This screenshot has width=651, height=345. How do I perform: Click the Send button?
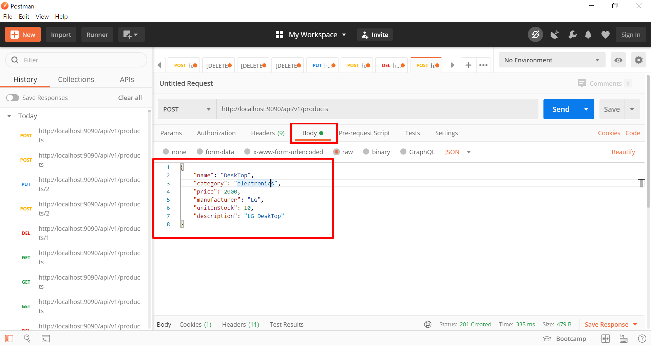coord(560,109)
